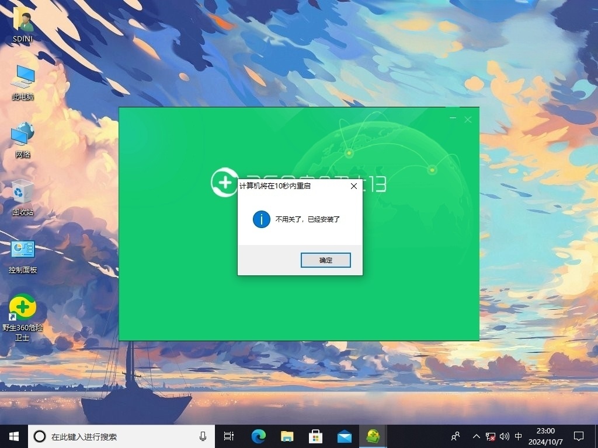Open Task View from the taskbar
598x448 pixels.
point(229,436)
